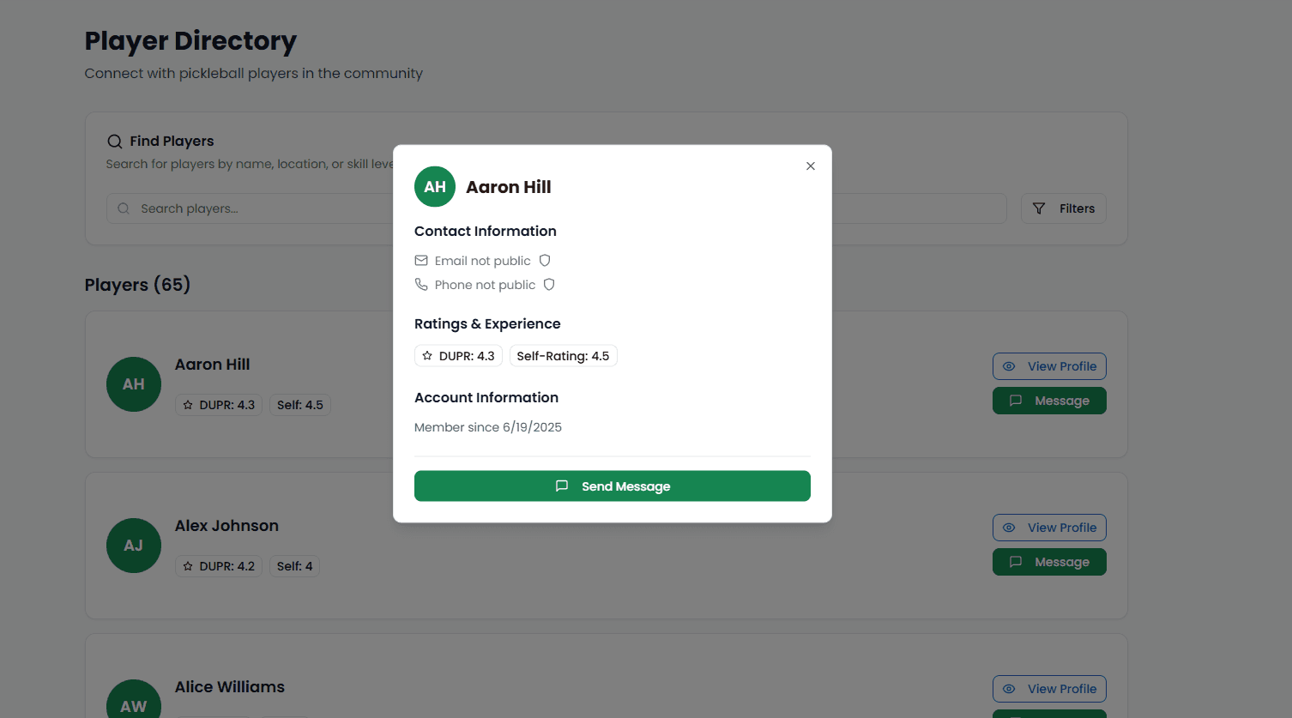1292x718 pixels.
Task: Click the shield icon beside Phone not public
Action: tap(549, 285)
